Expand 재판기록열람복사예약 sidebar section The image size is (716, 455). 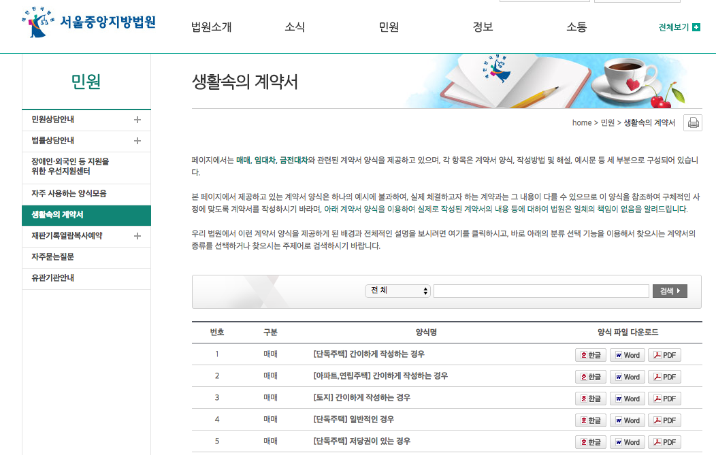click(137, 236)
